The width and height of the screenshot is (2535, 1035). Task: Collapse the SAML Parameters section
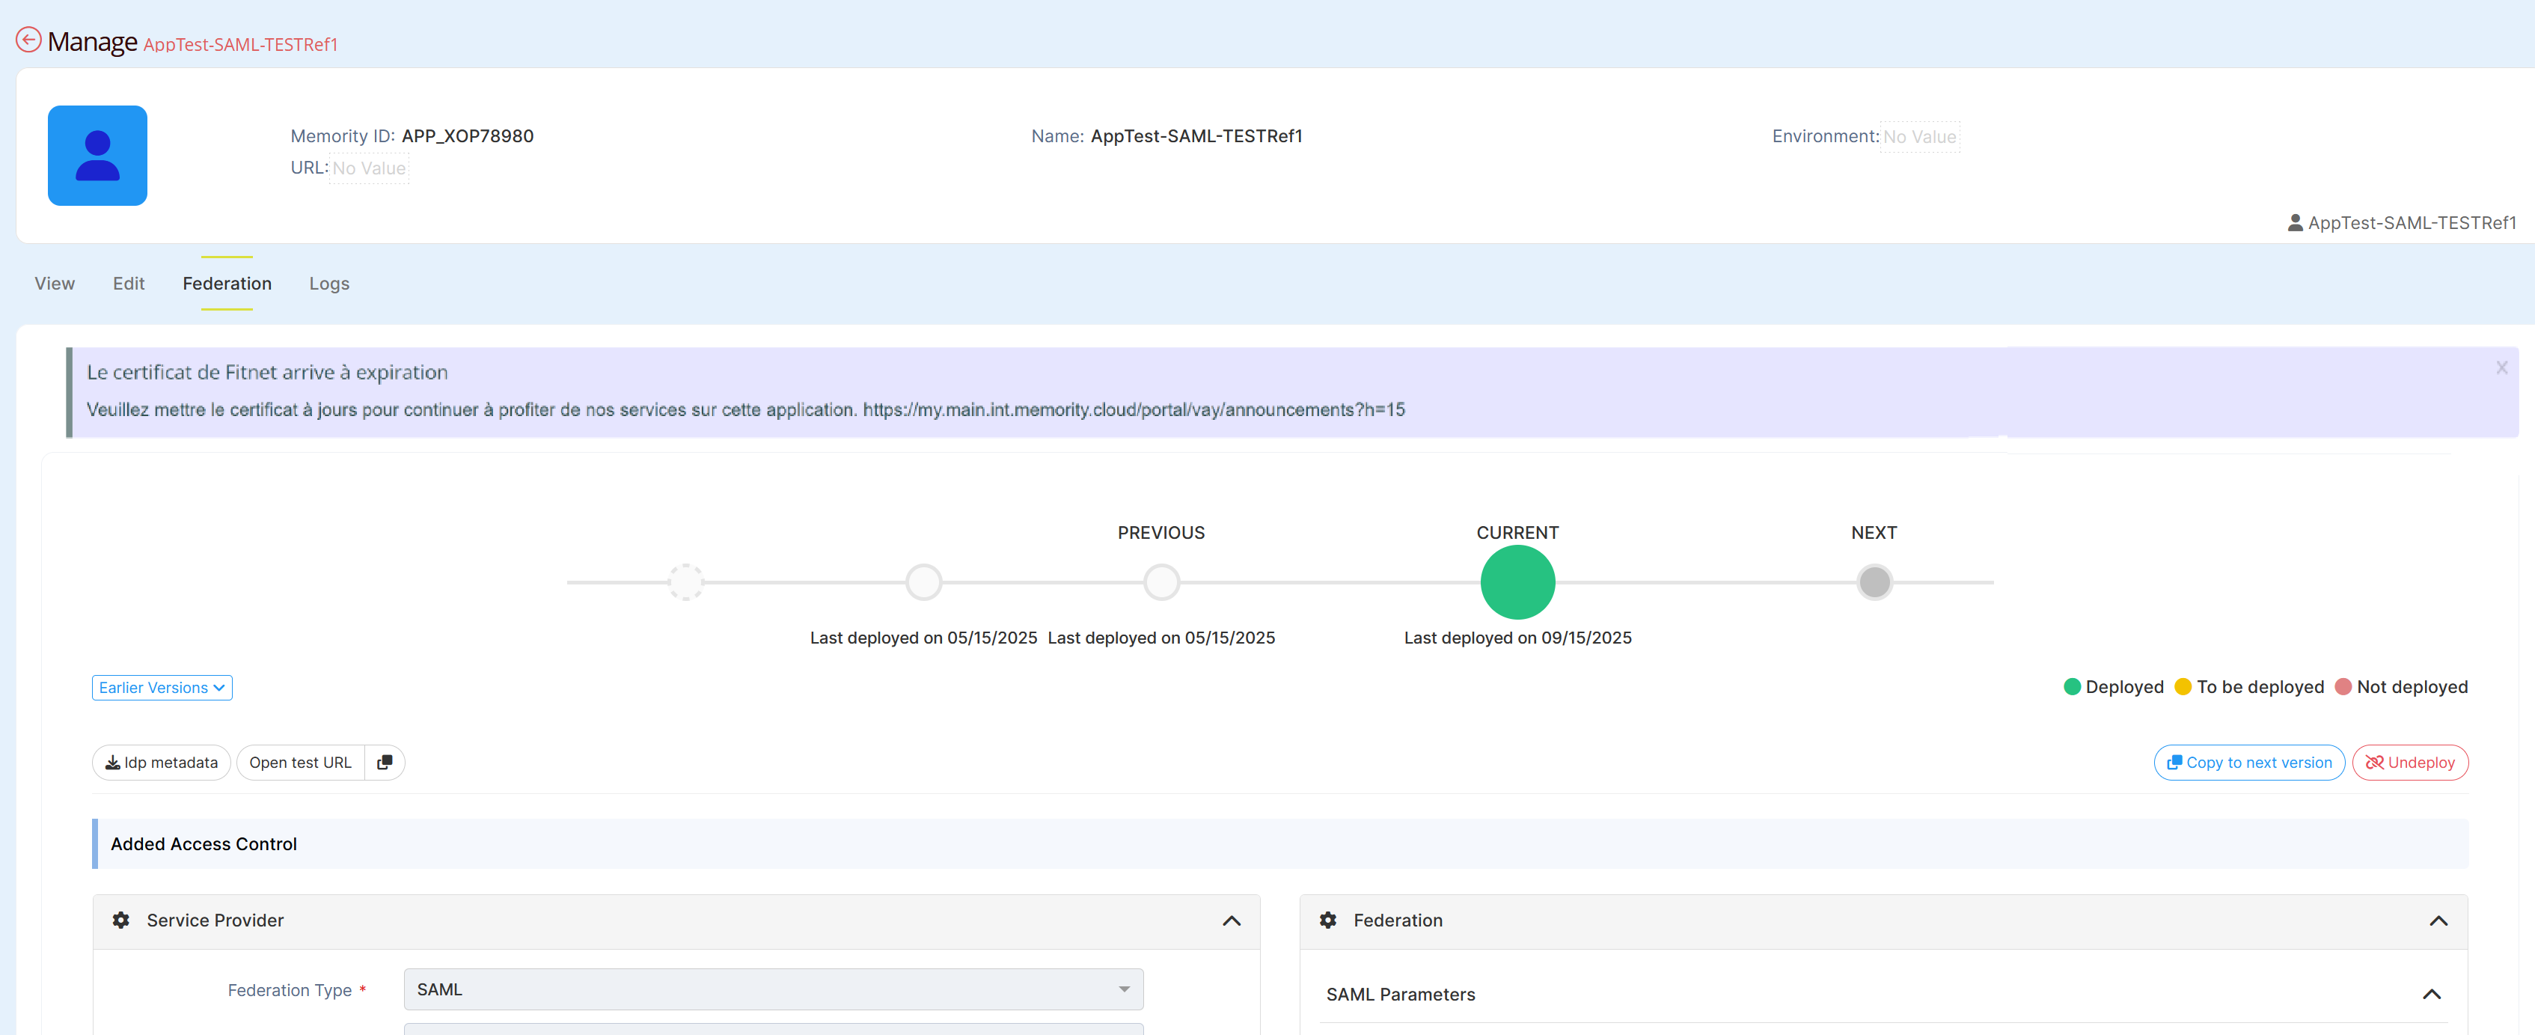click(2431, 994)
